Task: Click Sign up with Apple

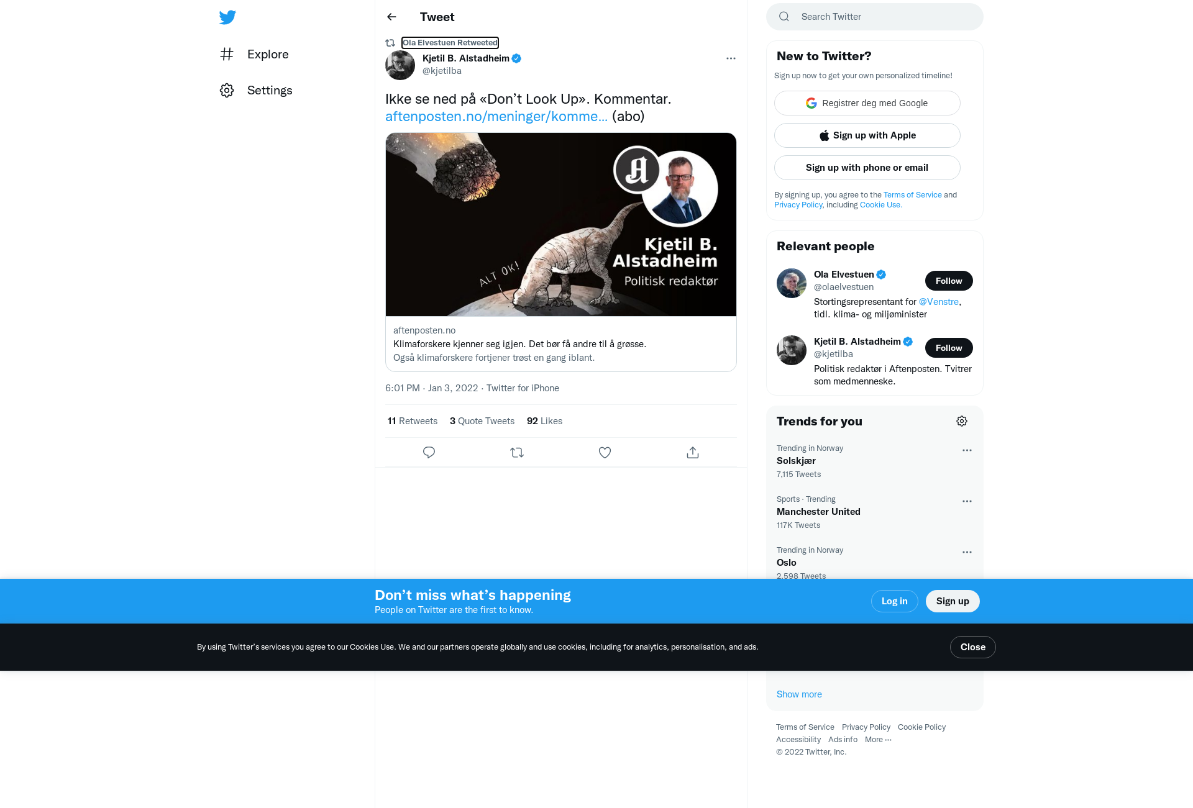Action: click(867, 135)
